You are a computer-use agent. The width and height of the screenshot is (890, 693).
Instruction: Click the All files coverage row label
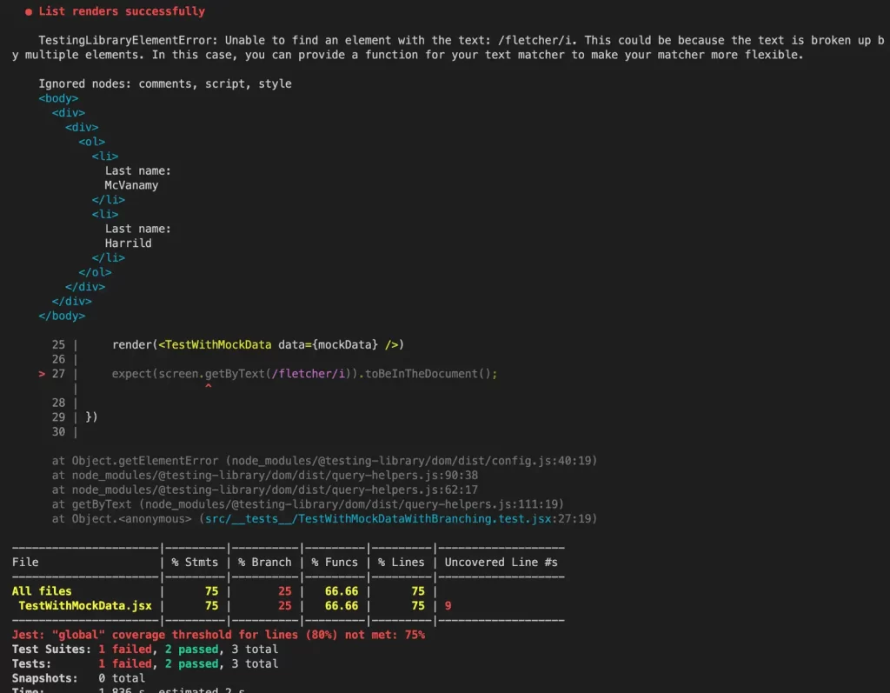click(42, 591)
